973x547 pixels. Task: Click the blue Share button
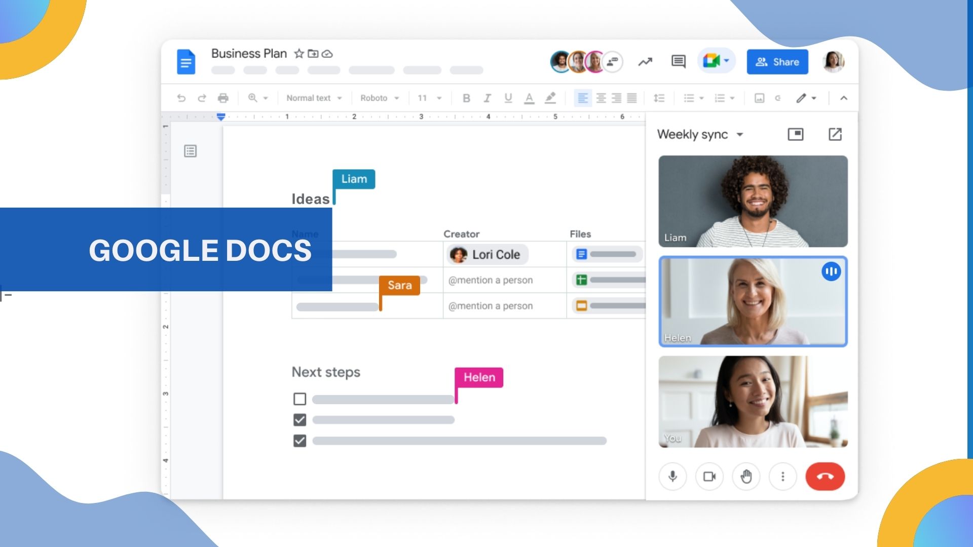(x=777, y=62)
